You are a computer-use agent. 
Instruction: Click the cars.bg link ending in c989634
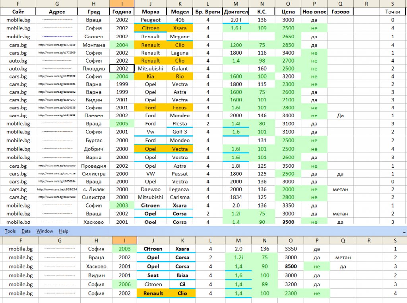pos(57,190)
